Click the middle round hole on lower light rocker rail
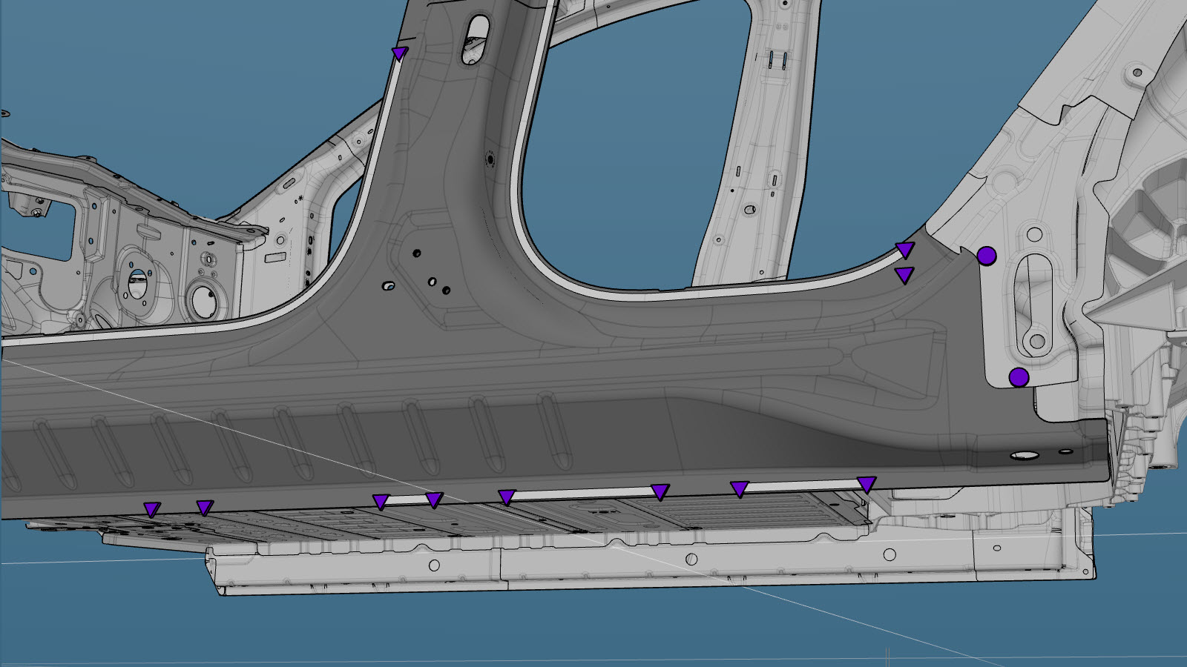Screen dimensions: 1187x667 [x=691, y=559]
